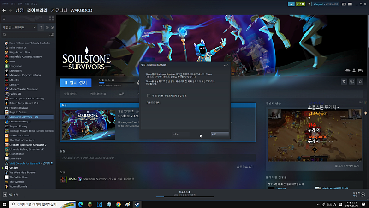Image resolution: width=369 pixels, height=208 pixels.
Task: Open the WAKGOOD profile tab
Action: point(82,10)
